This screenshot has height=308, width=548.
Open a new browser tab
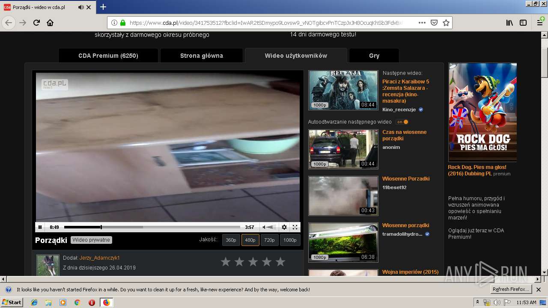click(103, 7)
